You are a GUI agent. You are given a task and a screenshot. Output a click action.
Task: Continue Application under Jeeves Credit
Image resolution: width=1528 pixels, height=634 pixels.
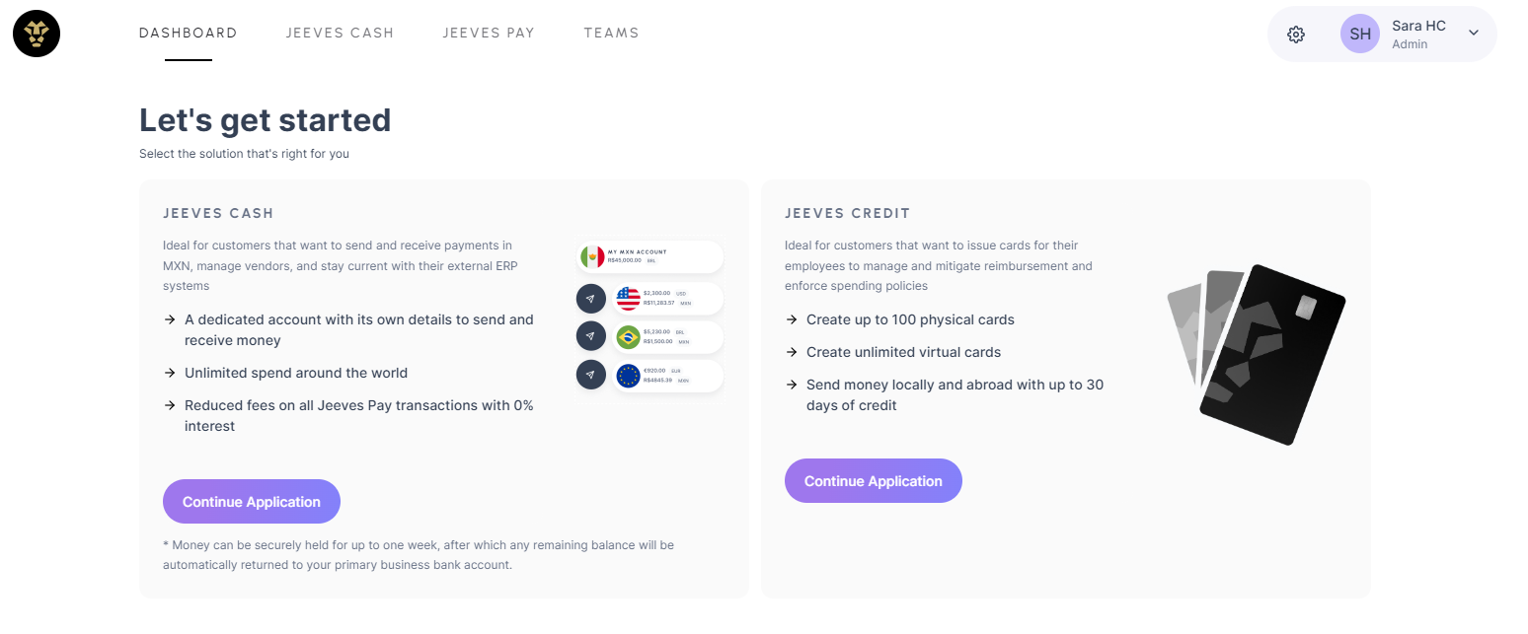[x=874, y=481]
